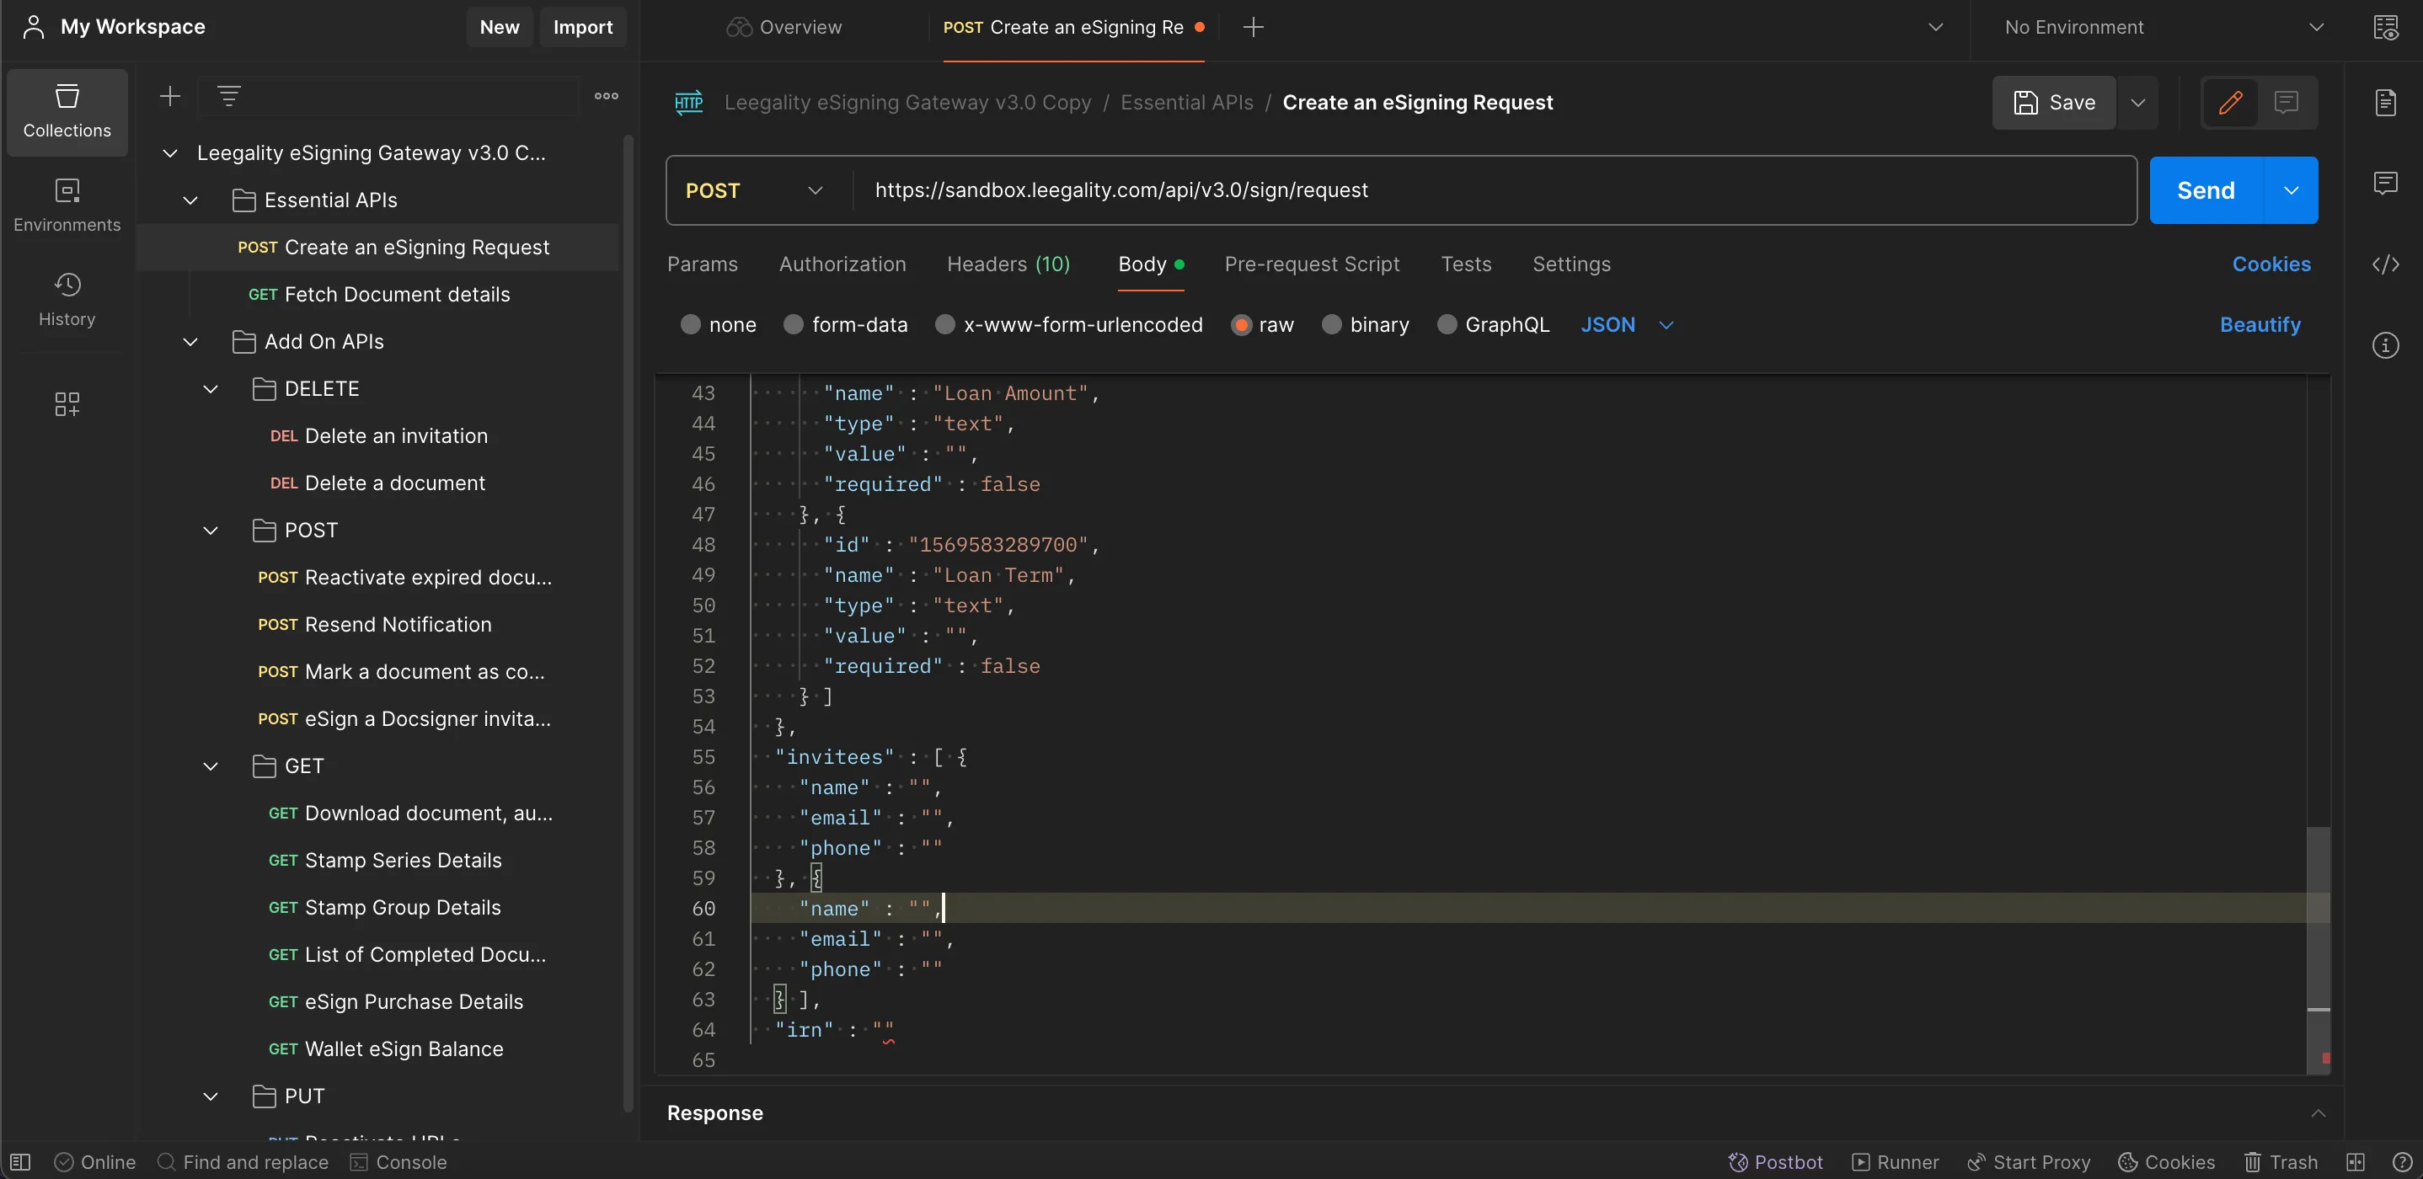Open the environment quick look icon
Image resolution: width=2423 pixels, height=1179 pixels.
click(x=2385, y=28)
